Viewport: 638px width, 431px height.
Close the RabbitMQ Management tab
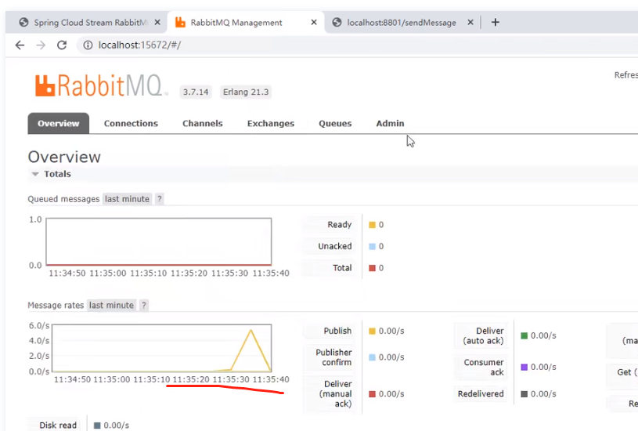click(314, 23)
